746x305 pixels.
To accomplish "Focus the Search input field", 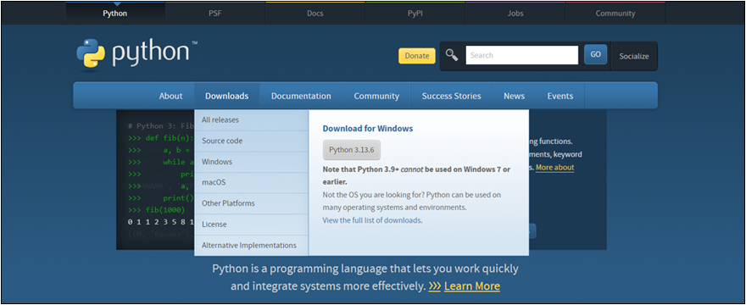I will (x=522, y=55).
